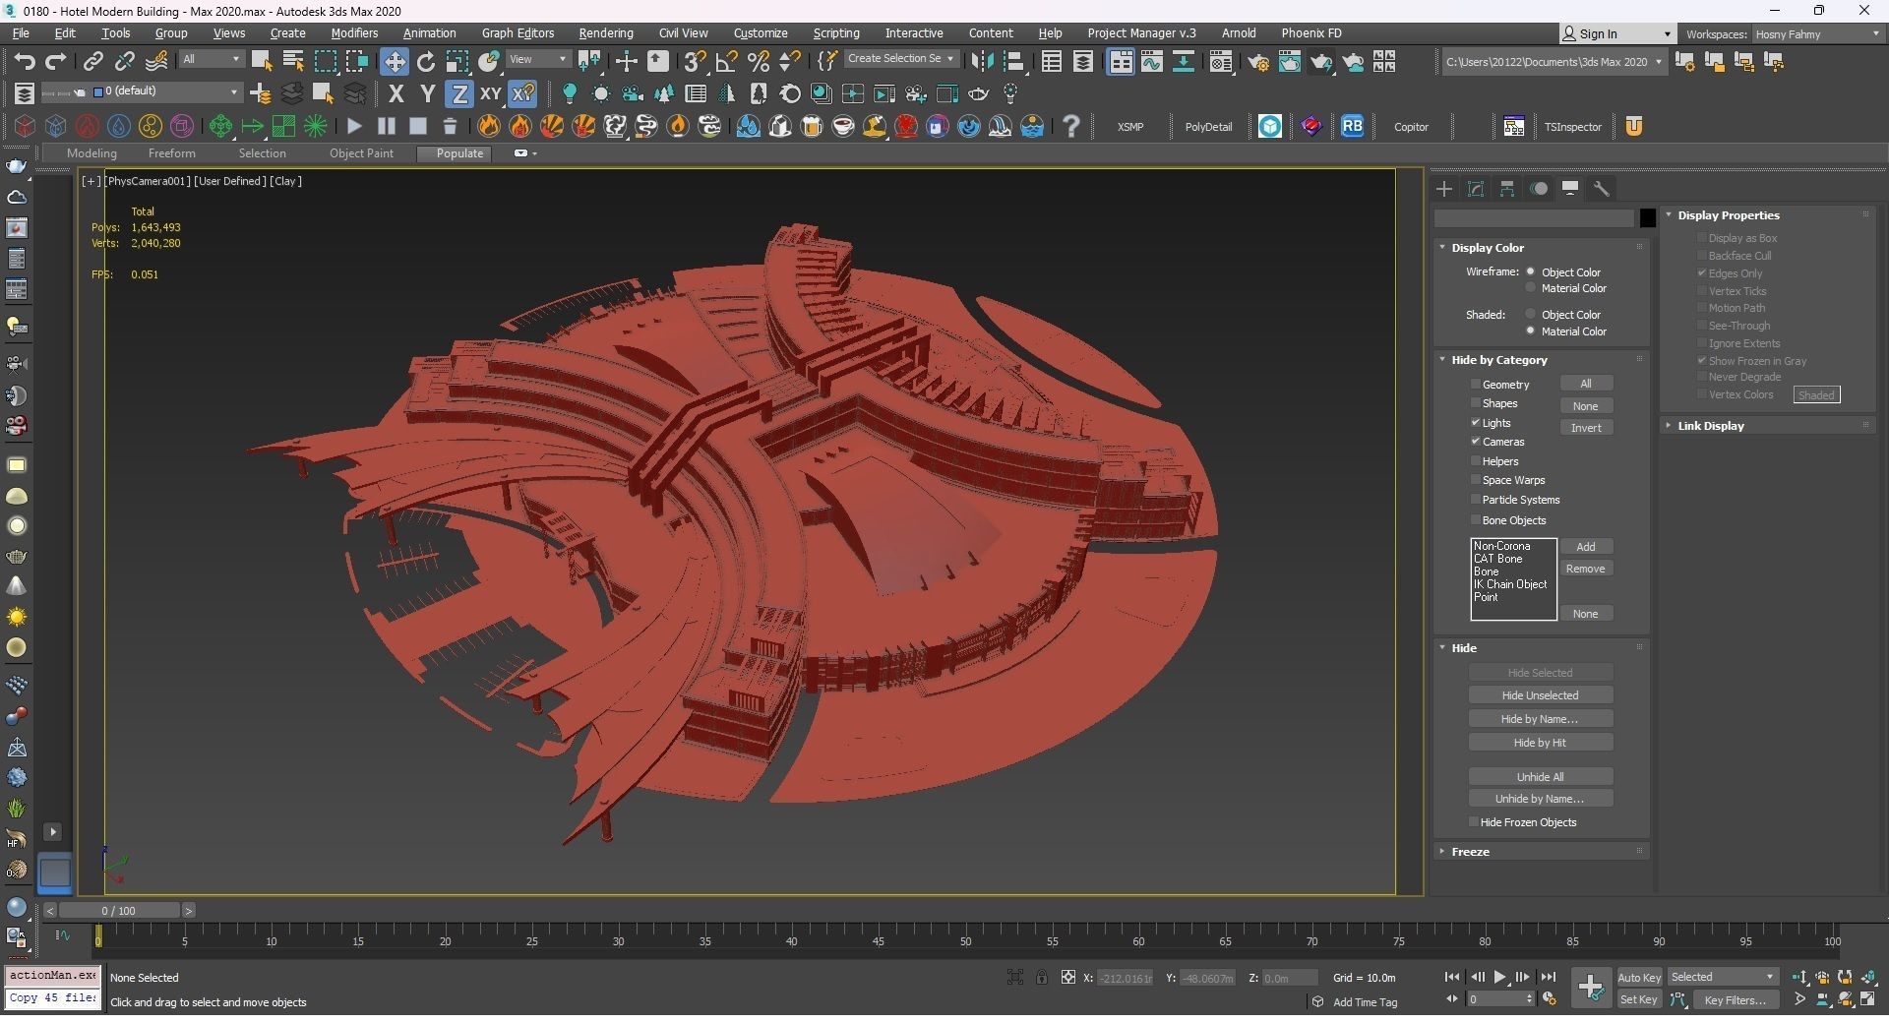The width and height of the screenshot is (1889, 1023).
Task: Open the Motion command panel tab
Action: tap(1539, 189)
